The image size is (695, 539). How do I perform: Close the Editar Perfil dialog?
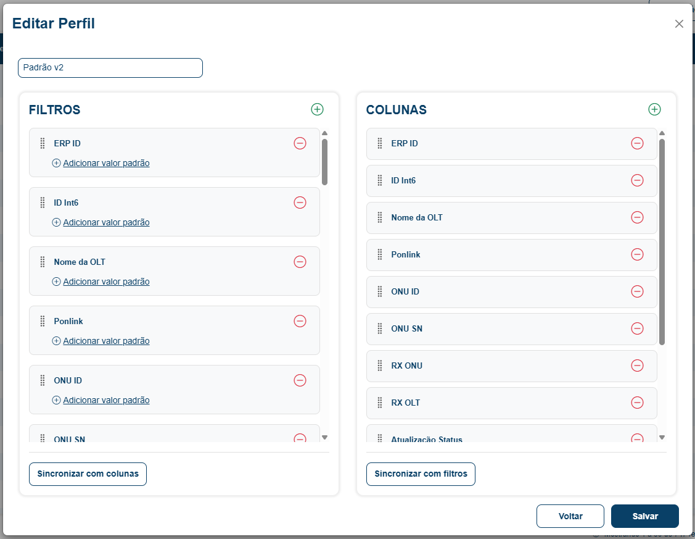[679, 24]
